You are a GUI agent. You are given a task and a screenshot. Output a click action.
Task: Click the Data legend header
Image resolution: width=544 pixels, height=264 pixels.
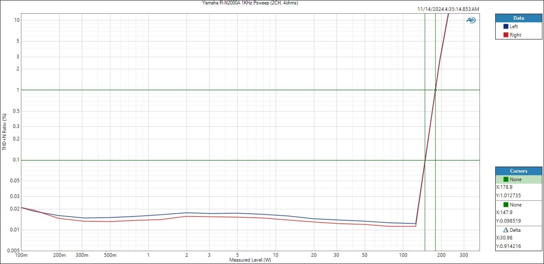(x=519, y=18)
